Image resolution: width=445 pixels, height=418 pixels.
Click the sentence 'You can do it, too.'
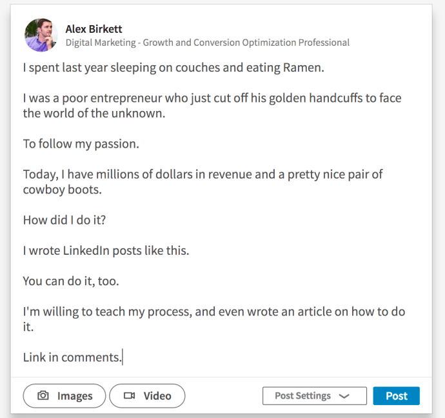click(x=71, y=281)
